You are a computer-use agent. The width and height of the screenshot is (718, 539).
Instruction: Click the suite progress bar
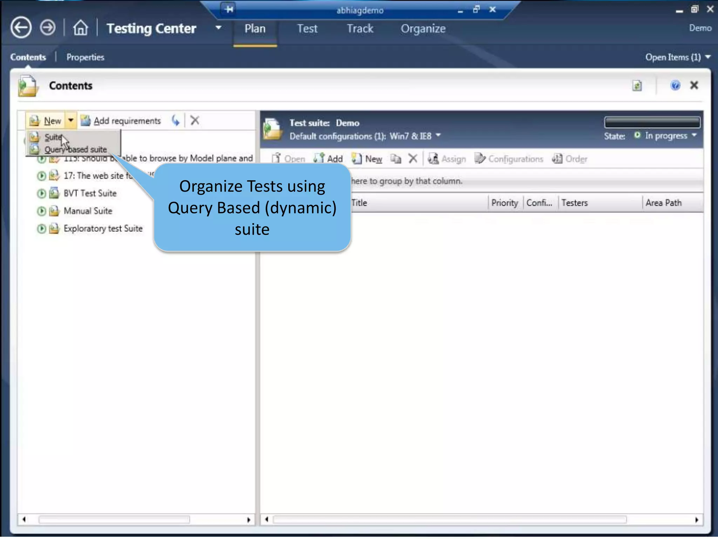pyautogui.click(x=652, y=122)
